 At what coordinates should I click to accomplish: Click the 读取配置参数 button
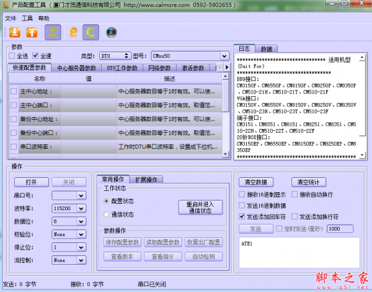pos(162,242)
